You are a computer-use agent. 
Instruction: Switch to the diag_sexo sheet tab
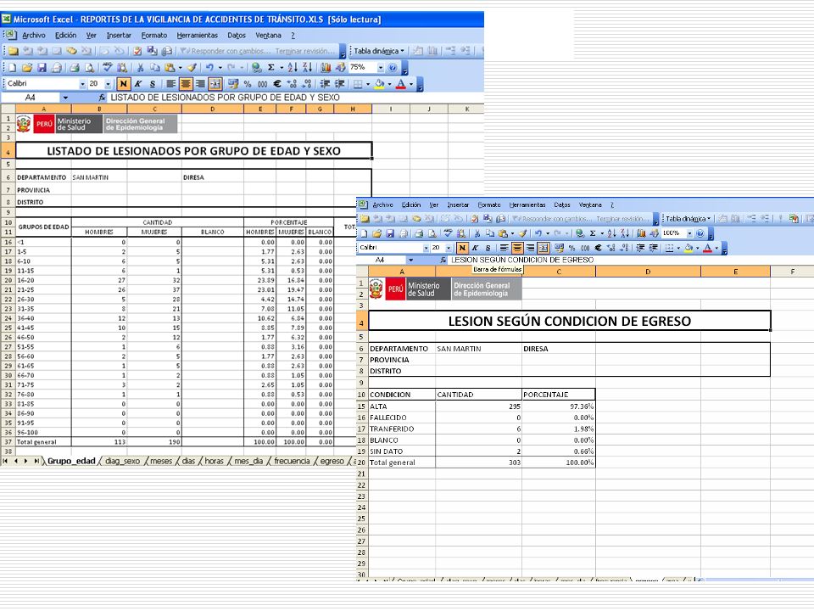pyautogui.click(x=122, y=461)
